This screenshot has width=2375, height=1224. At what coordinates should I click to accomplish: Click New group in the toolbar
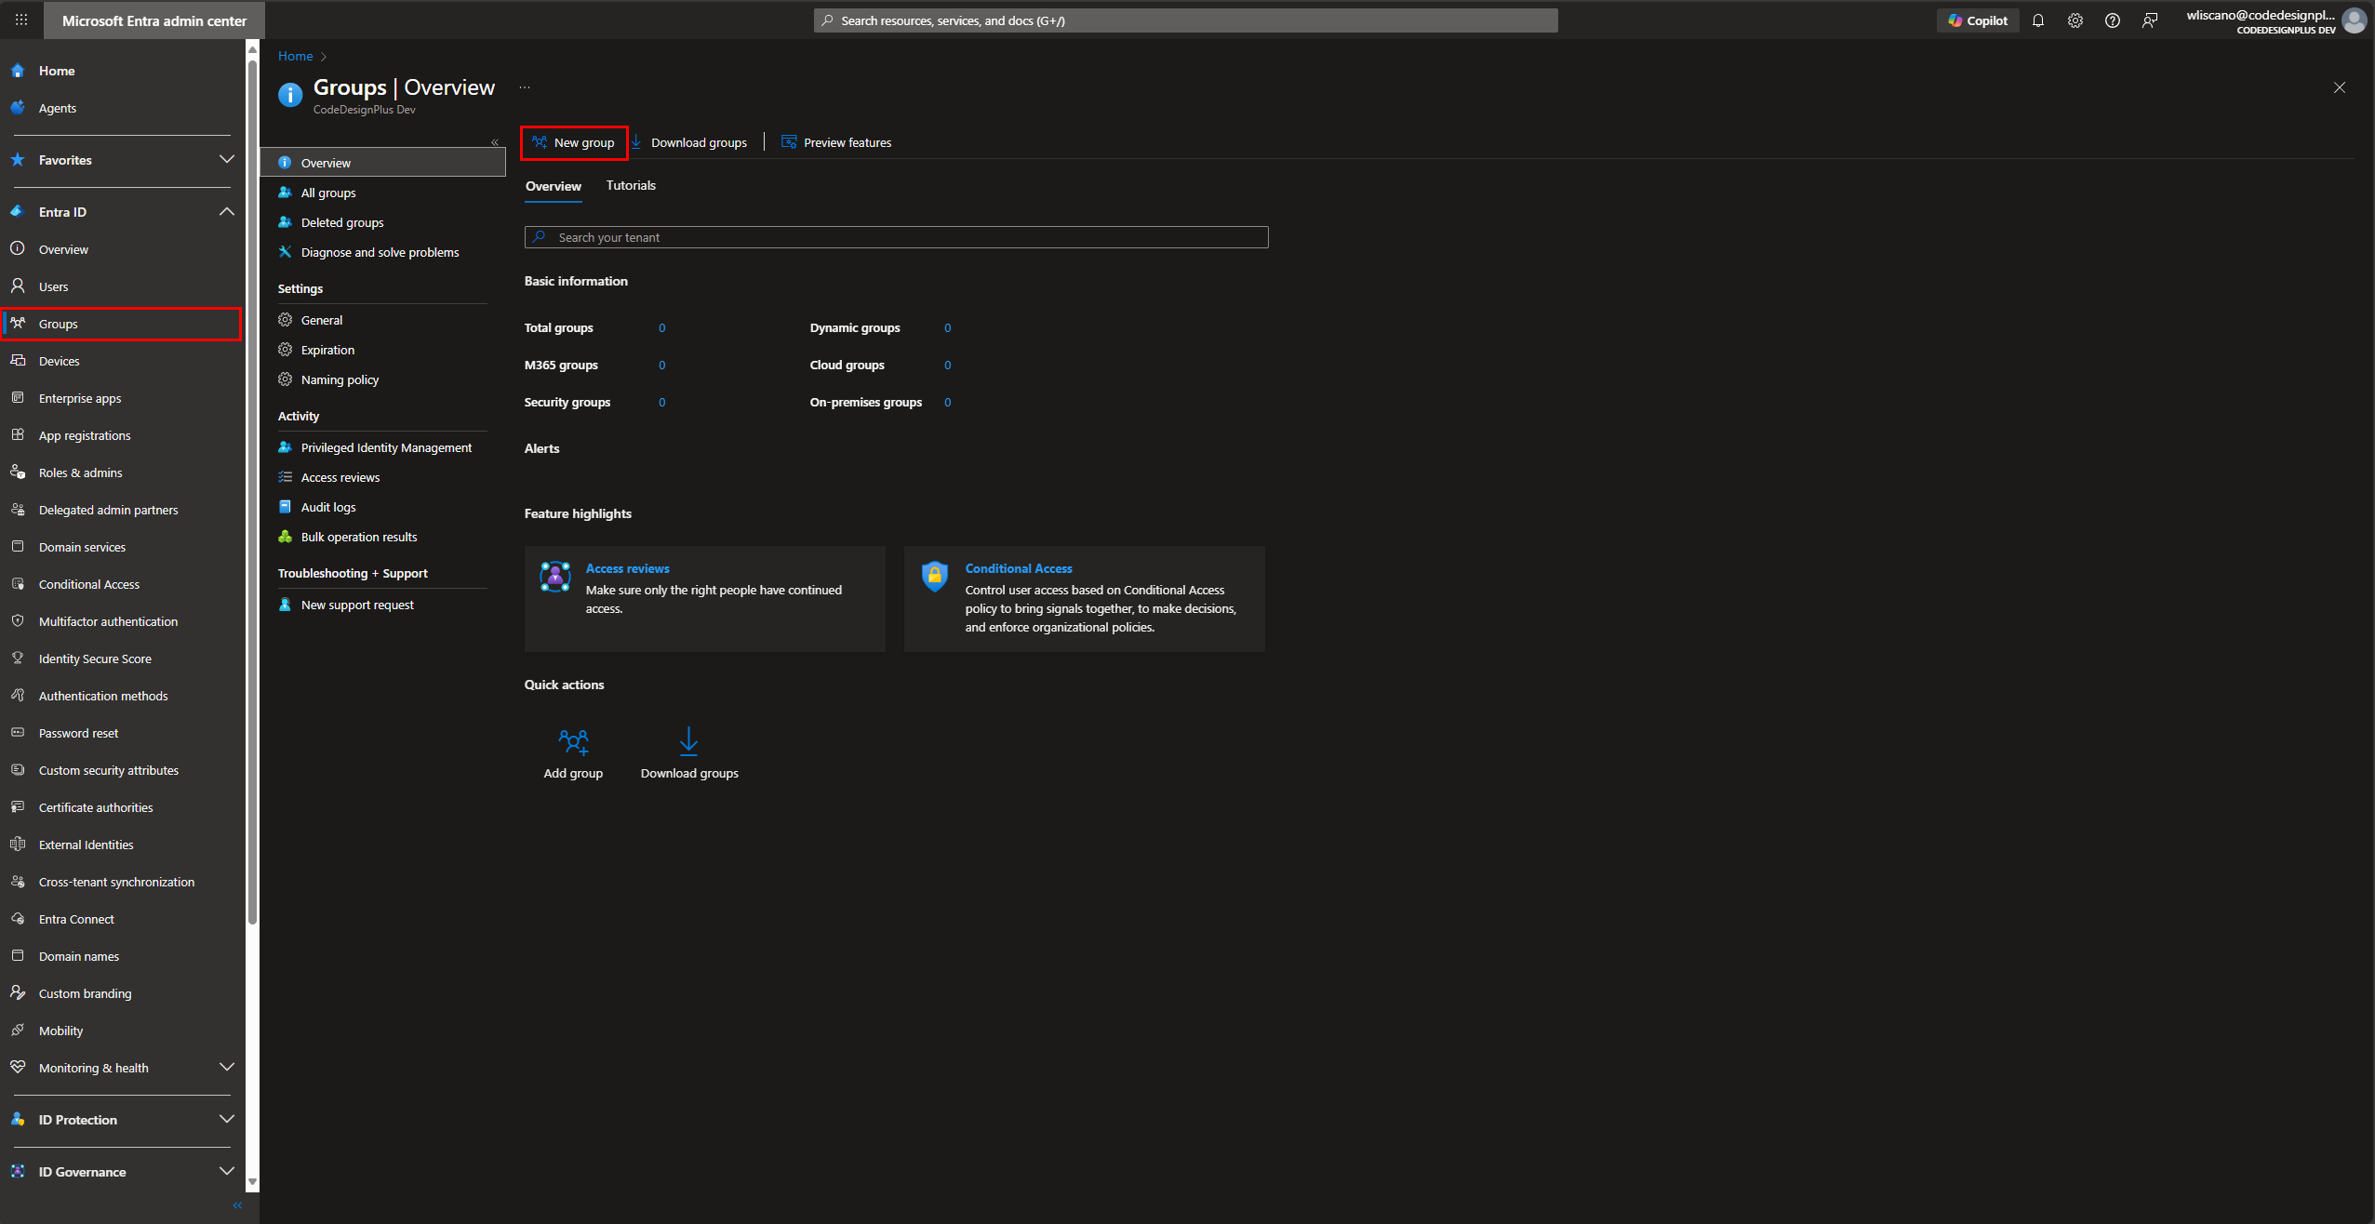[574, 142]
